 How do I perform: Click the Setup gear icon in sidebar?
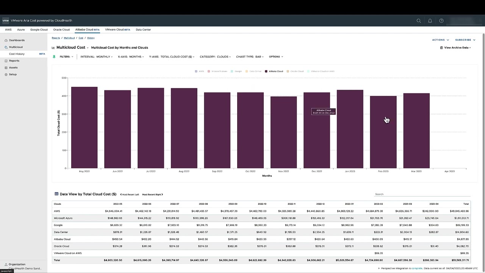(x=6, y=74)
